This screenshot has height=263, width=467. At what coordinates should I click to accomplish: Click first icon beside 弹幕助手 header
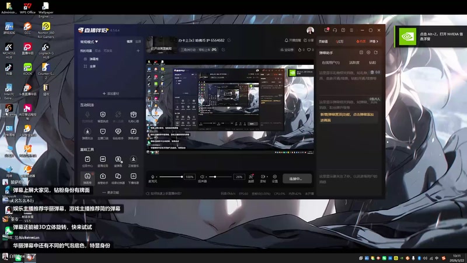(x=361, y=53)
